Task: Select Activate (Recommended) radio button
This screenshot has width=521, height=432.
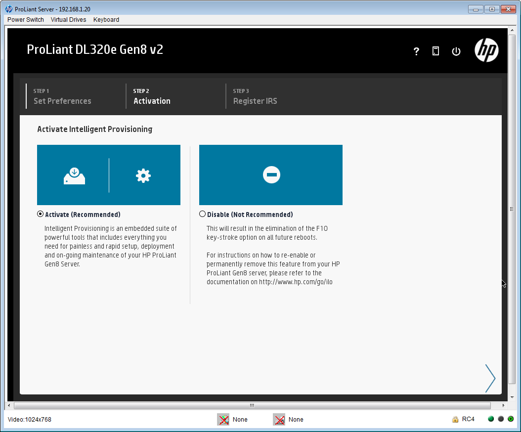Action: [40, 214]
